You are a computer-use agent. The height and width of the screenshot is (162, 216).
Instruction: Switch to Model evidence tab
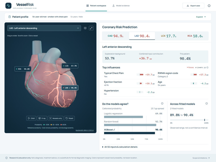coord(121,6)
